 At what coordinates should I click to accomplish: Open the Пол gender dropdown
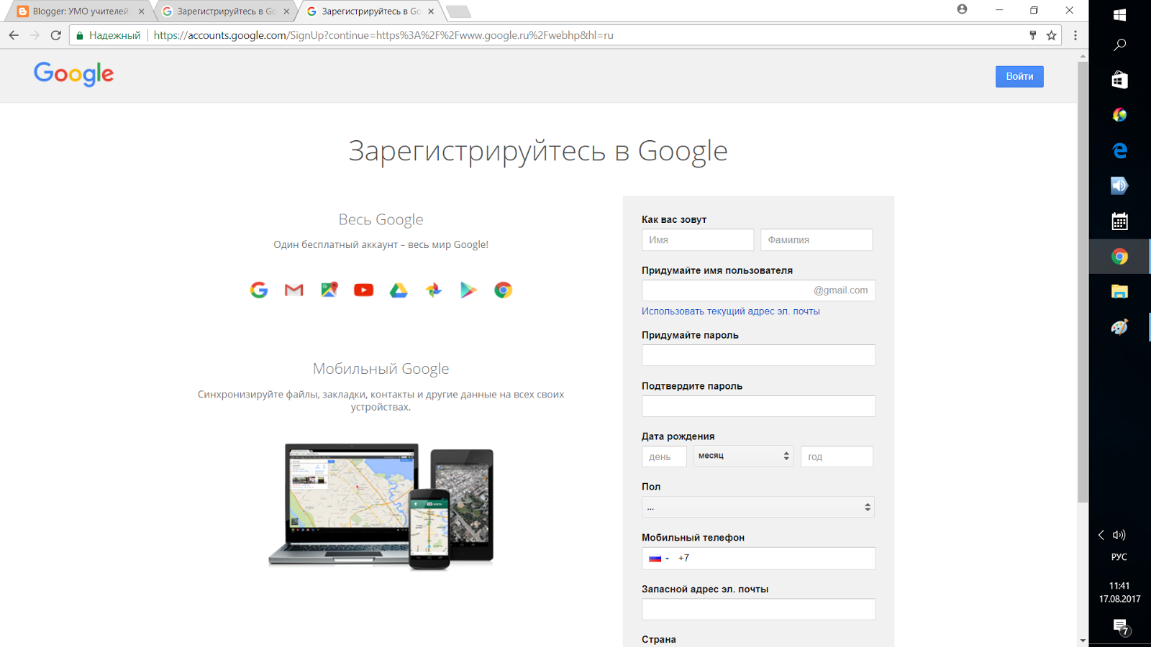(x=758, y=507)
